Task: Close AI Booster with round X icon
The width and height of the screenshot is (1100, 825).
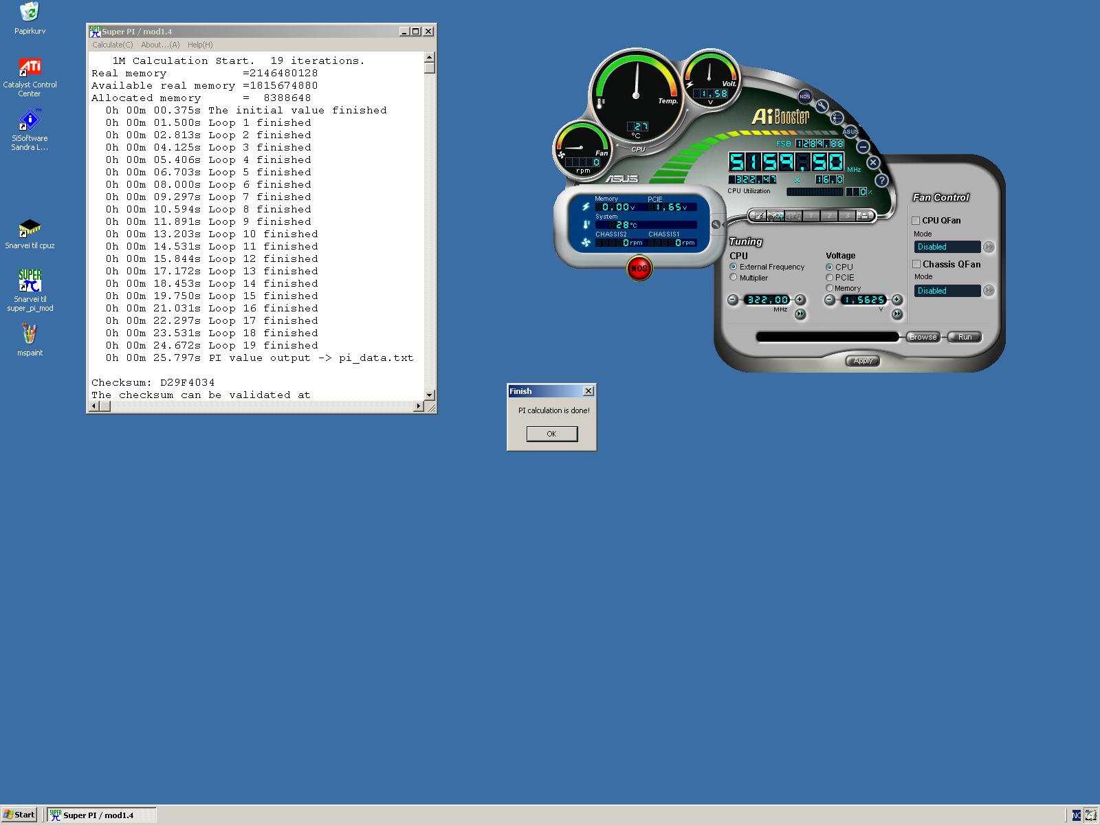Action: [873, 163]
